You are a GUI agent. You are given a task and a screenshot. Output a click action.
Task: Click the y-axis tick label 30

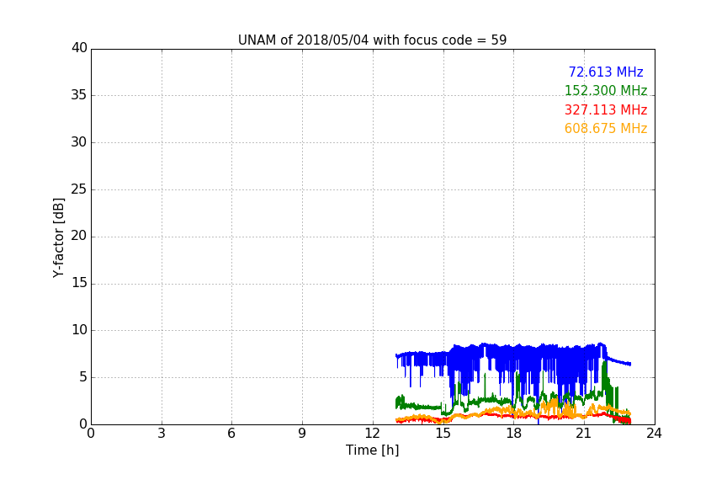point(79,142)
